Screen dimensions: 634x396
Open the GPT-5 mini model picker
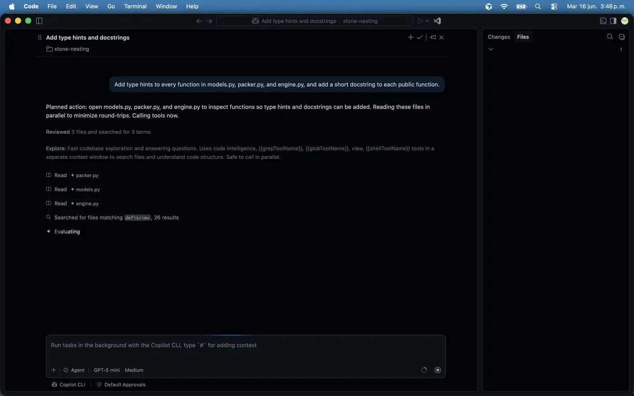[x=106, y=370]
